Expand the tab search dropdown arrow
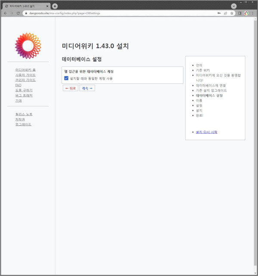Viewport: 258px width, 276px height. 233,6
